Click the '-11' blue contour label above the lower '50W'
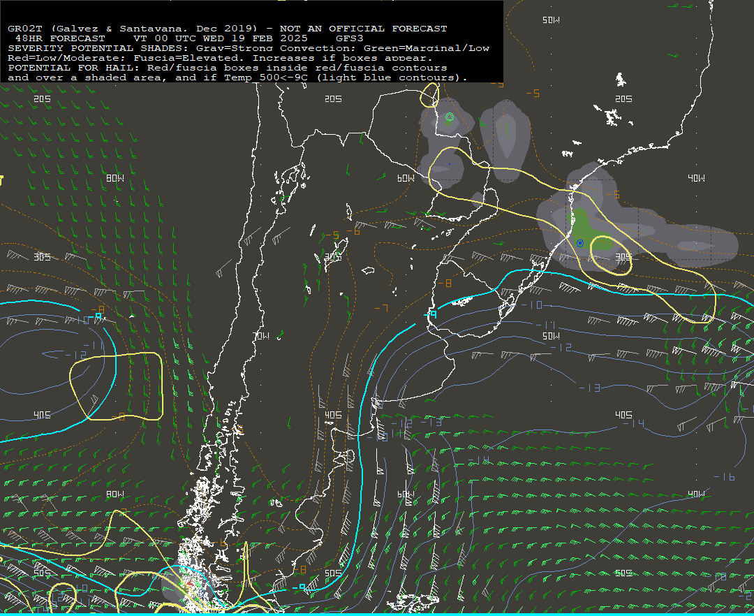754x616 pixels. [x=546, y=325]
